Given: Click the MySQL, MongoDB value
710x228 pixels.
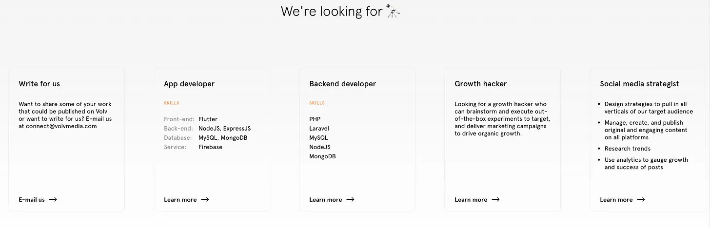Looking at the screenshot, I should pos(223,138).
